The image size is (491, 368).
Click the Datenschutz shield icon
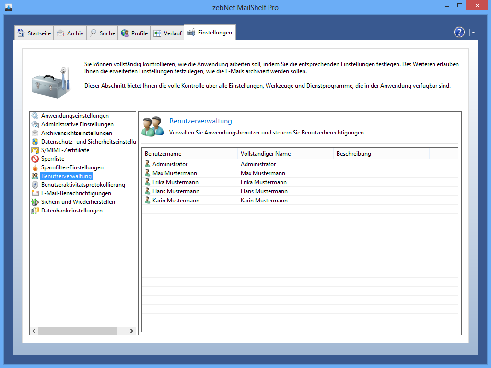coord(35,142)
